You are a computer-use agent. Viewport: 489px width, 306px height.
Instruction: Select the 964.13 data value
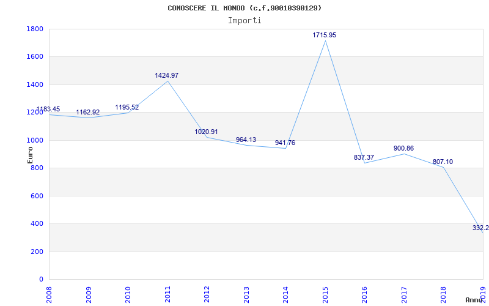(246, 140)
